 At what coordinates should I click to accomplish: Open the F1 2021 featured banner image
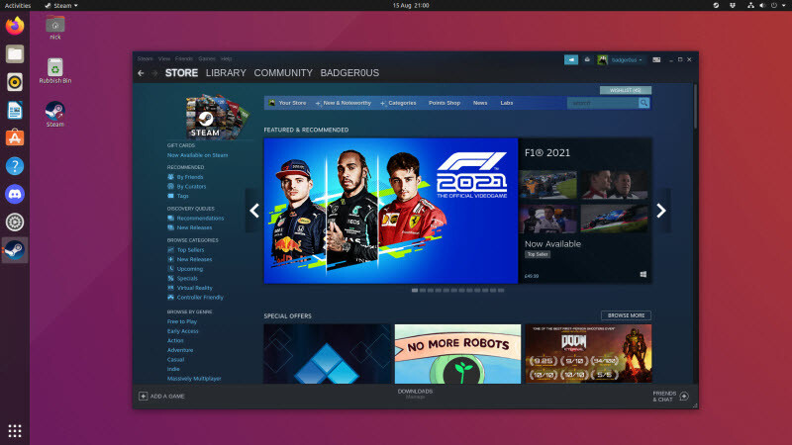point(390,211)
